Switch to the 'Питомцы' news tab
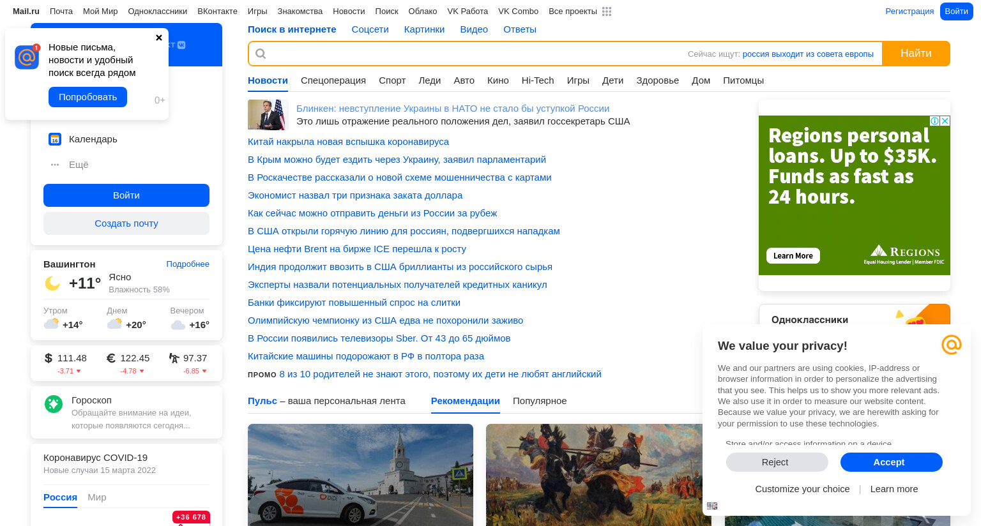Viewport: 981px width, 526px height. 743,80
